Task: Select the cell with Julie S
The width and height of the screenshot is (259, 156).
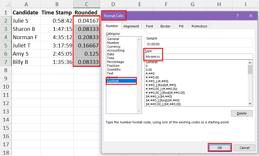Action: click(x=26, y=21)
